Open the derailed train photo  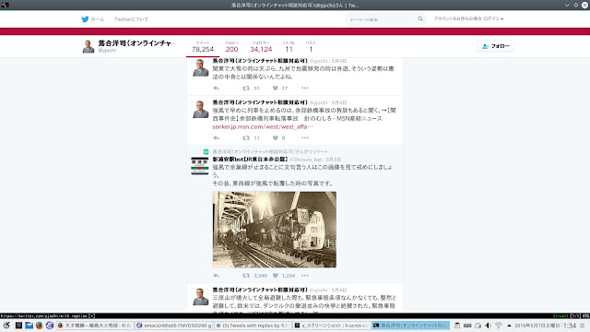(x=275, y=230)
